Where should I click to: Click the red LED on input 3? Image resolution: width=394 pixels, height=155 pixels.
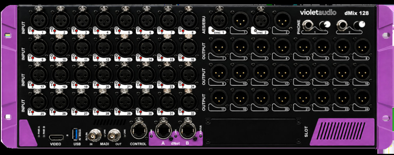pos(76,31)
